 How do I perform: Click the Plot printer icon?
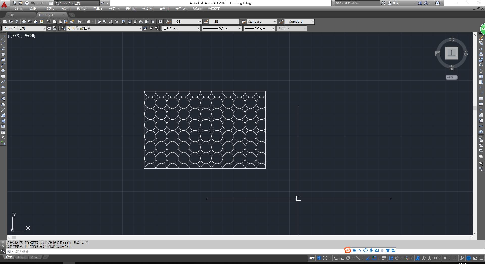click(x=24, y=22)
